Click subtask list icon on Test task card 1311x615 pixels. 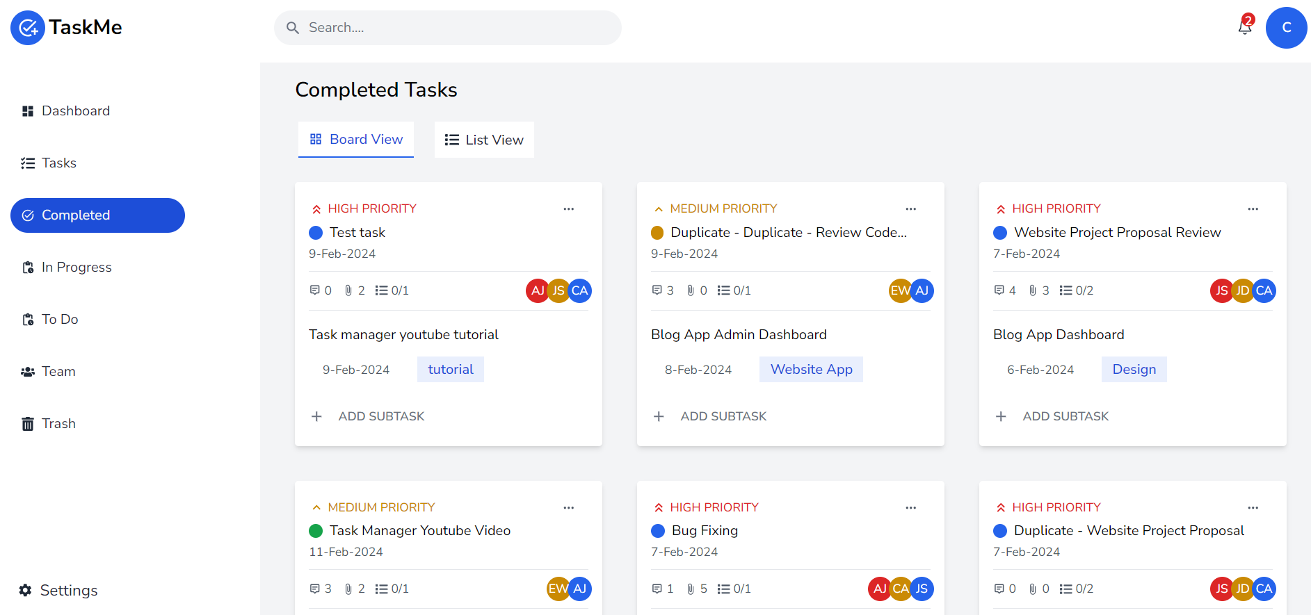[x=381, y=290]
